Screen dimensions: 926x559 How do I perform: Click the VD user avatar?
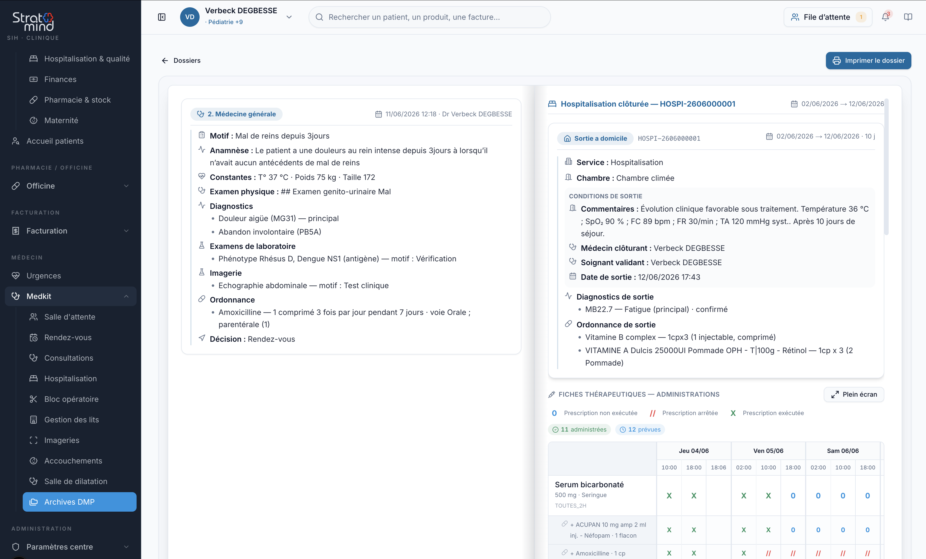[189, 17]
